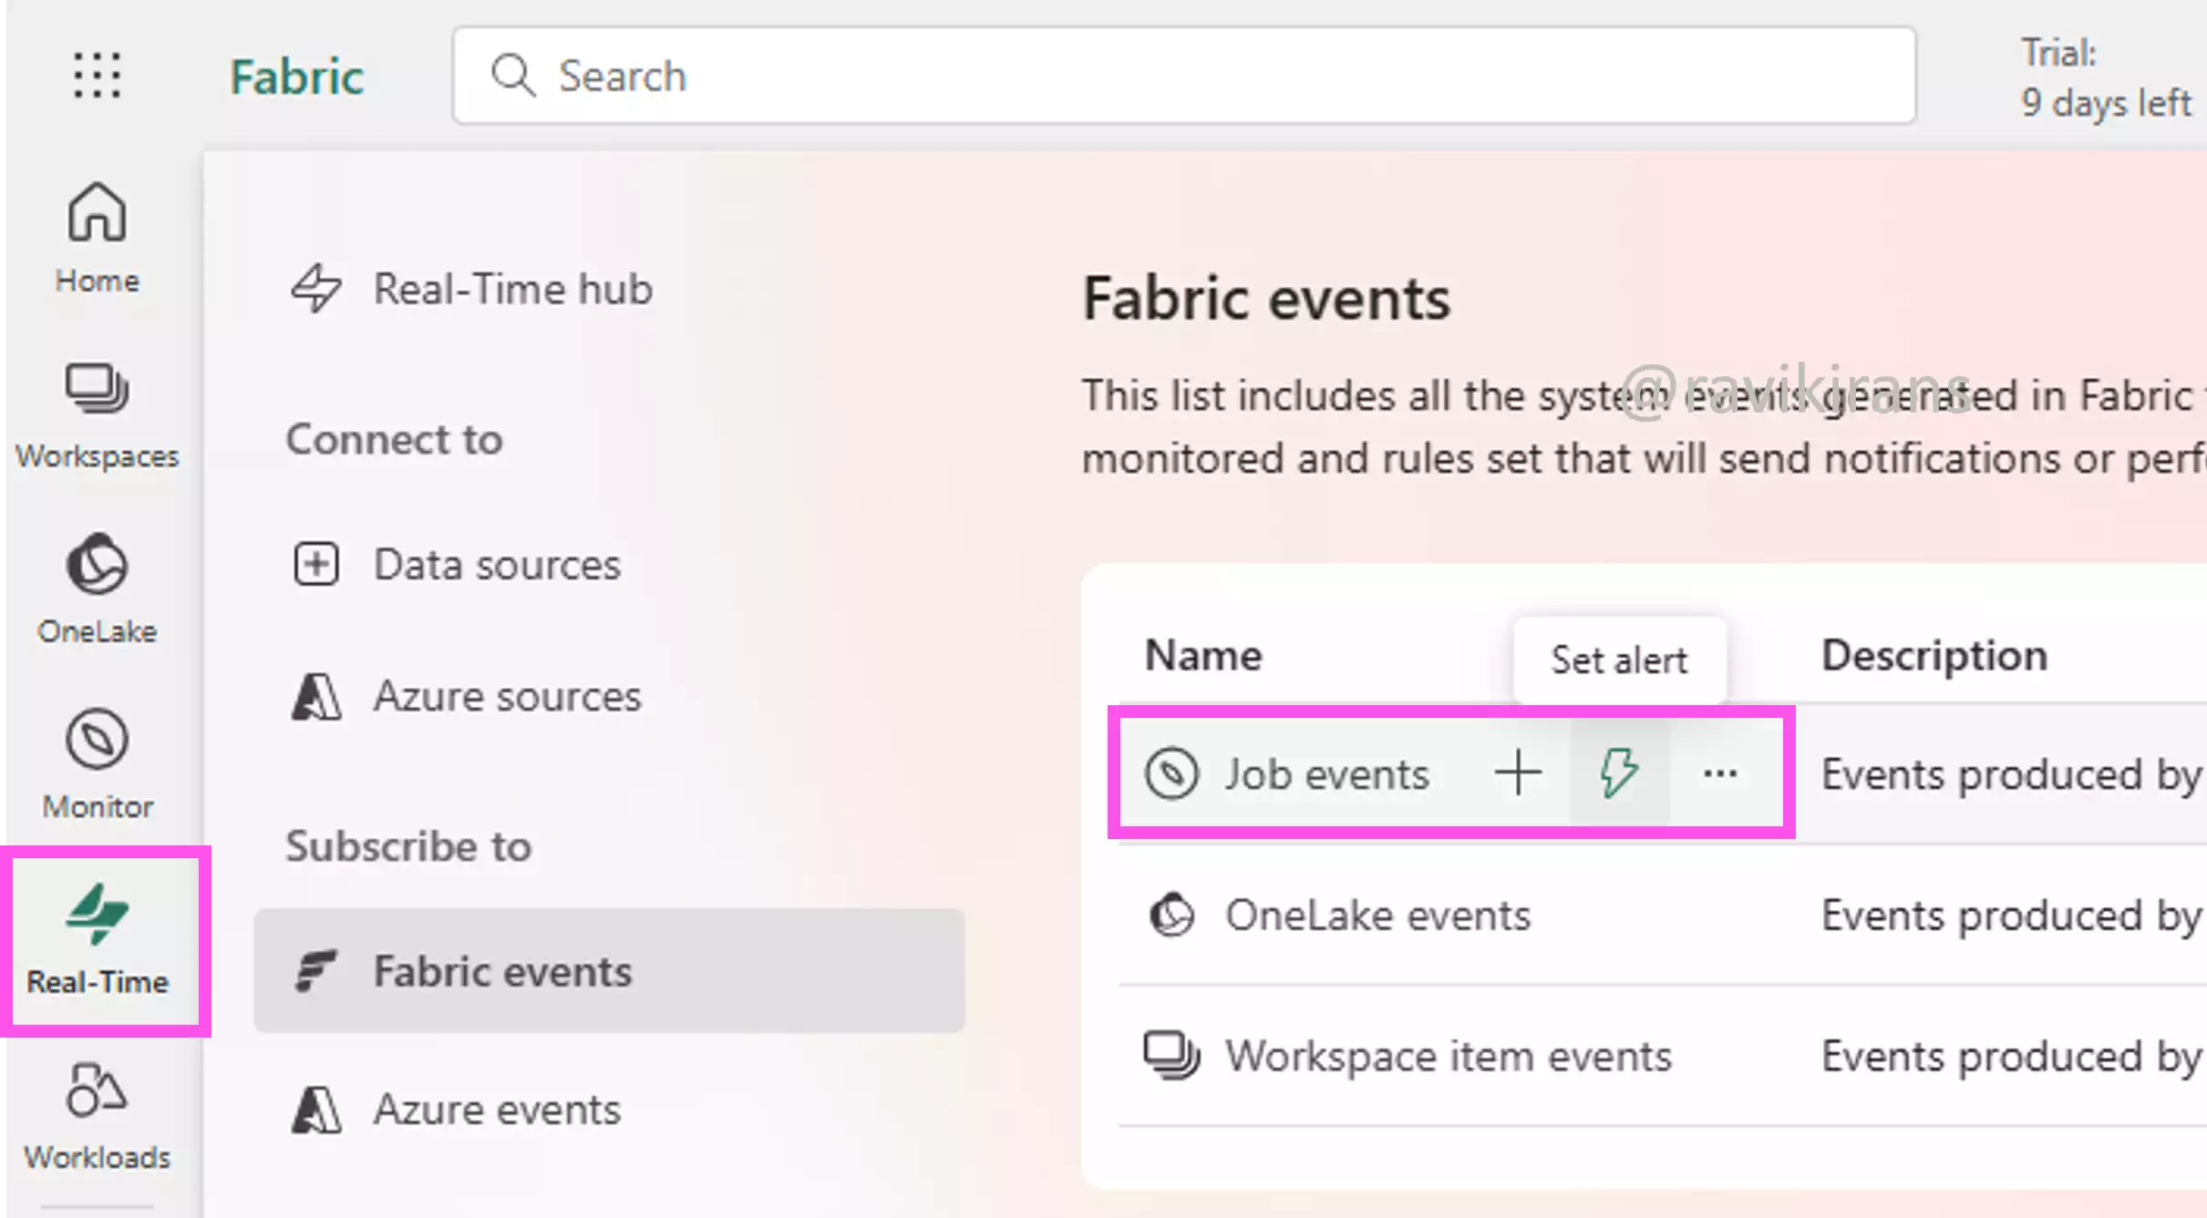Open the app launcher grid icon
Screen dimensions: 2207x1218
click(x=97, y=75)
